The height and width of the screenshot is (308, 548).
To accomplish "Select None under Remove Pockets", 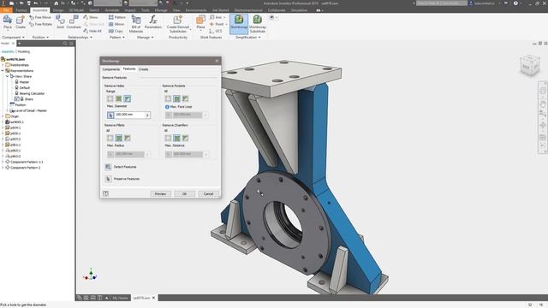I will 168,99.
